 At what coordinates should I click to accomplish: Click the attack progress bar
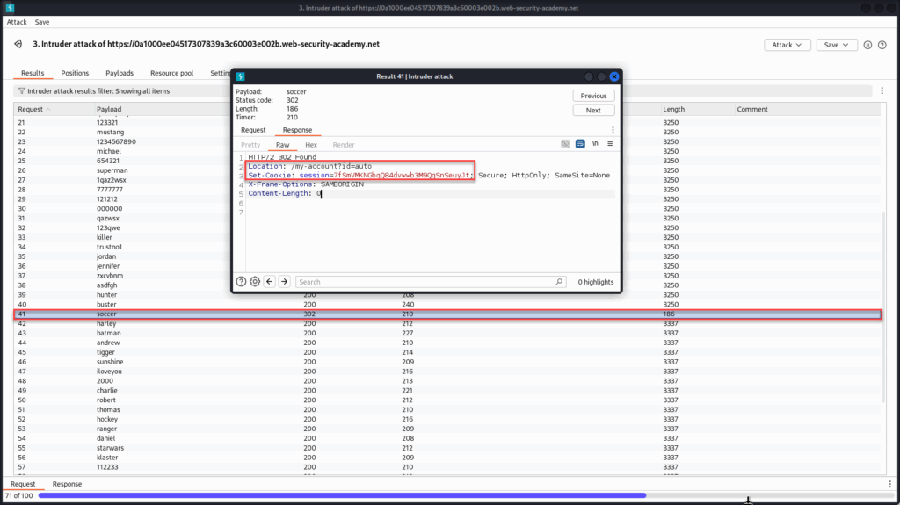click(466, 495)
